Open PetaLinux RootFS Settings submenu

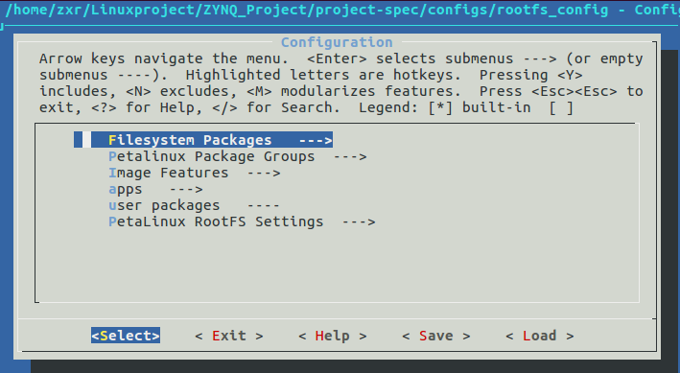click(242, 222)
